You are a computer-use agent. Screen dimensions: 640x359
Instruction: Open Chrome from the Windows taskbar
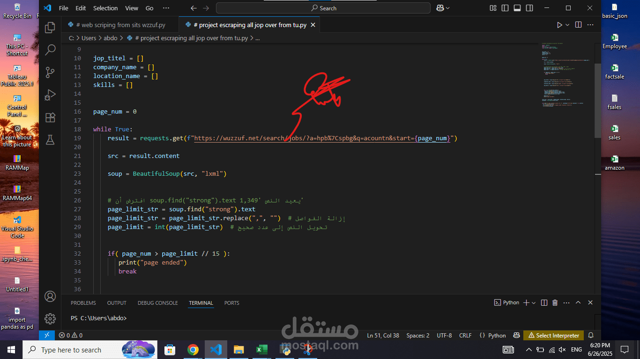point(193,350)
